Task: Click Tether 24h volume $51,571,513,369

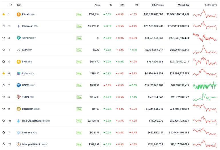Action: pyautogui.click(x=154, y=38)
